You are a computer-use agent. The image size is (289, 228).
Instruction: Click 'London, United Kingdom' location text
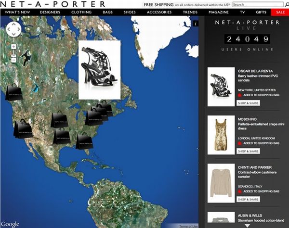point(256,138)
